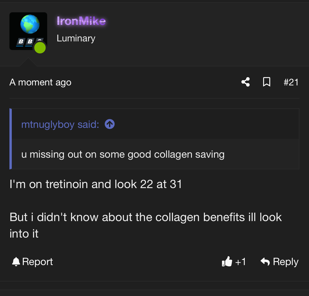This screenshot has height=296, width=309.
Task: Click the blue left border of quote block
Action: click(11, 139)
